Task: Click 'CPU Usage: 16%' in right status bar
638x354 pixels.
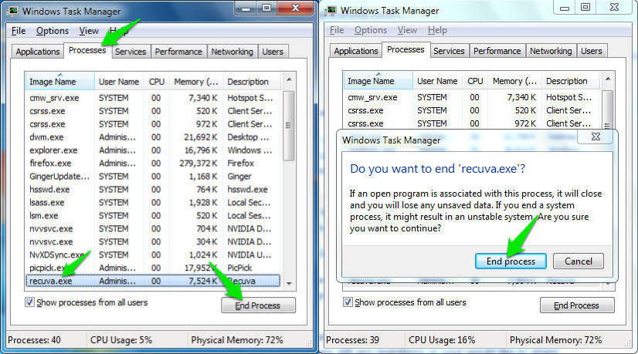Action: tap(442, 340)
